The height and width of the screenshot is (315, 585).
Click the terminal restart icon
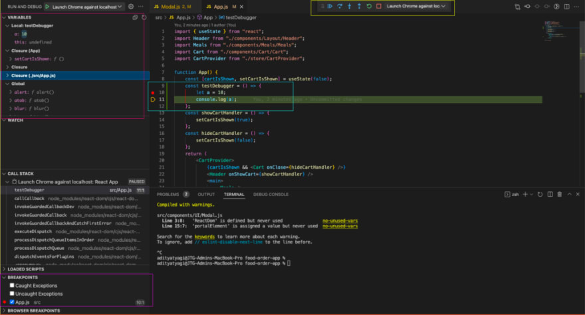coord(540,194)
